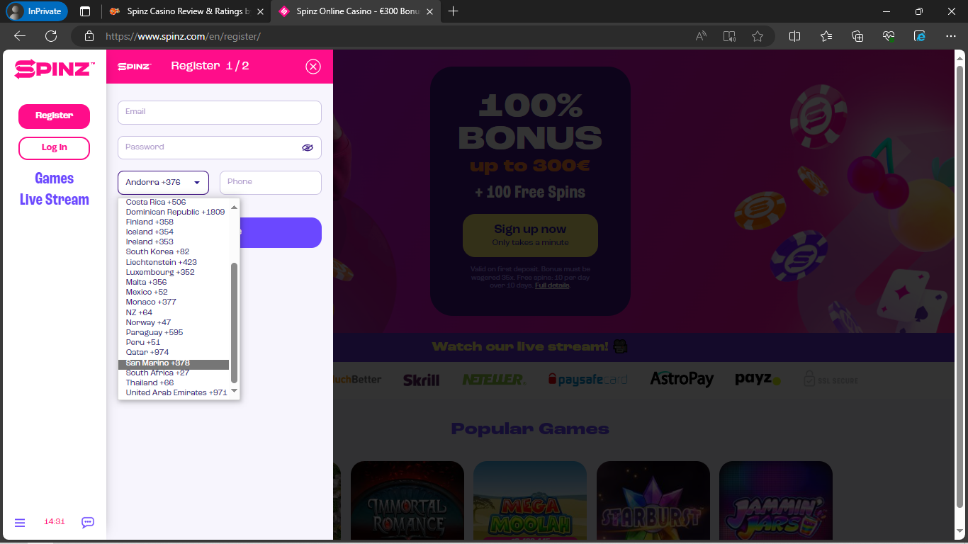Viewport: 968px width, 544px height.
Task: Add page to favorites star icon
Action: (758, 36)
